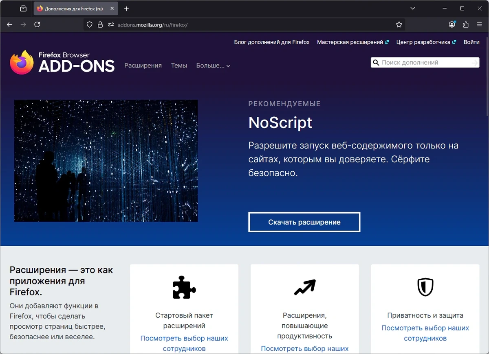
Task: Show site security via padlock icon
Action: pos(100,25)
